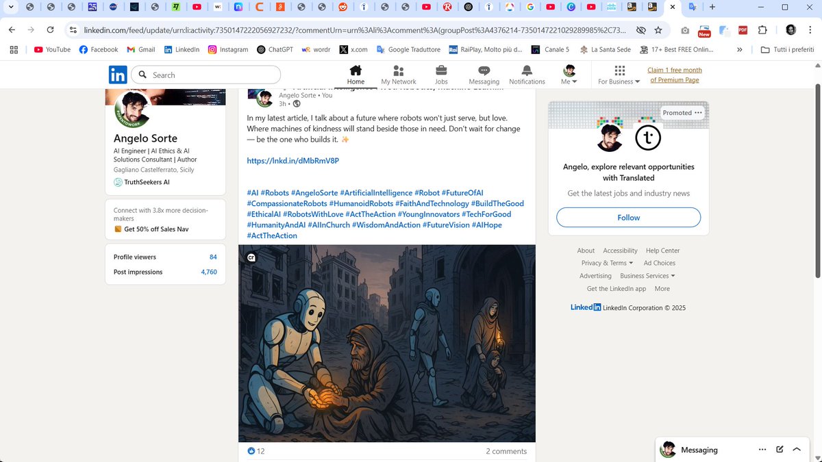This screenshot has height=462, width=822.
Task: Switch to the Google Translate browser tab
Action: point(693,8)
